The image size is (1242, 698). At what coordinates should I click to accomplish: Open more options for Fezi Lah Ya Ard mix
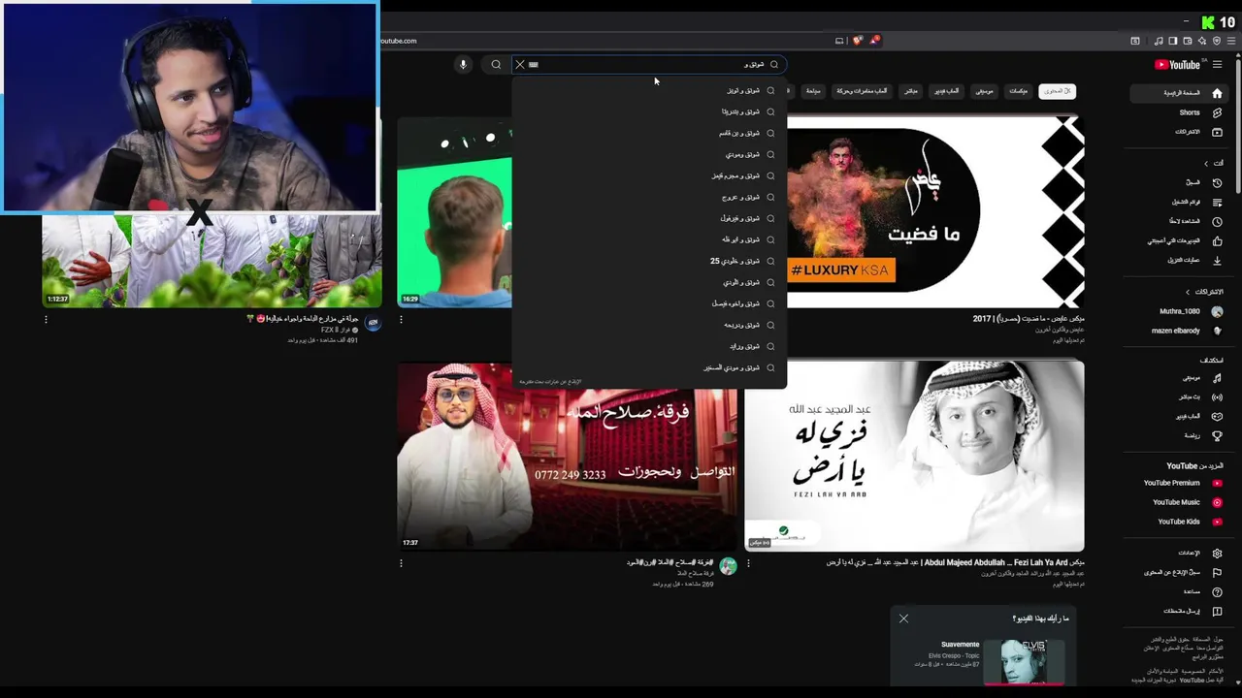pos(748,563)
